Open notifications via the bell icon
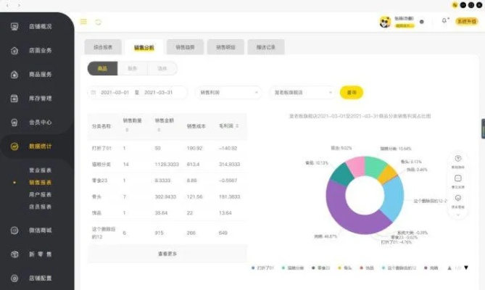This screenshot has width=485, height=290. [x=444, y=21]
